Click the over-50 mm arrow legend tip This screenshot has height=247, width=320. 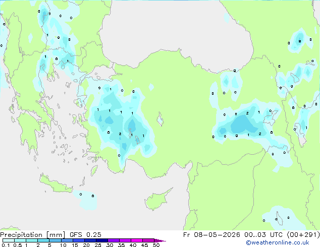pos(160,240)
